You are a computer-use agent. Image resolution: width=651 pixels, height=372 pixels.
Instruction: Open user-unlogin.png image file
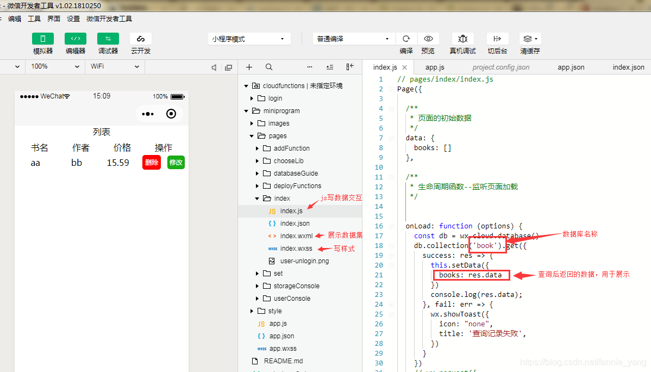coord(300,261)
